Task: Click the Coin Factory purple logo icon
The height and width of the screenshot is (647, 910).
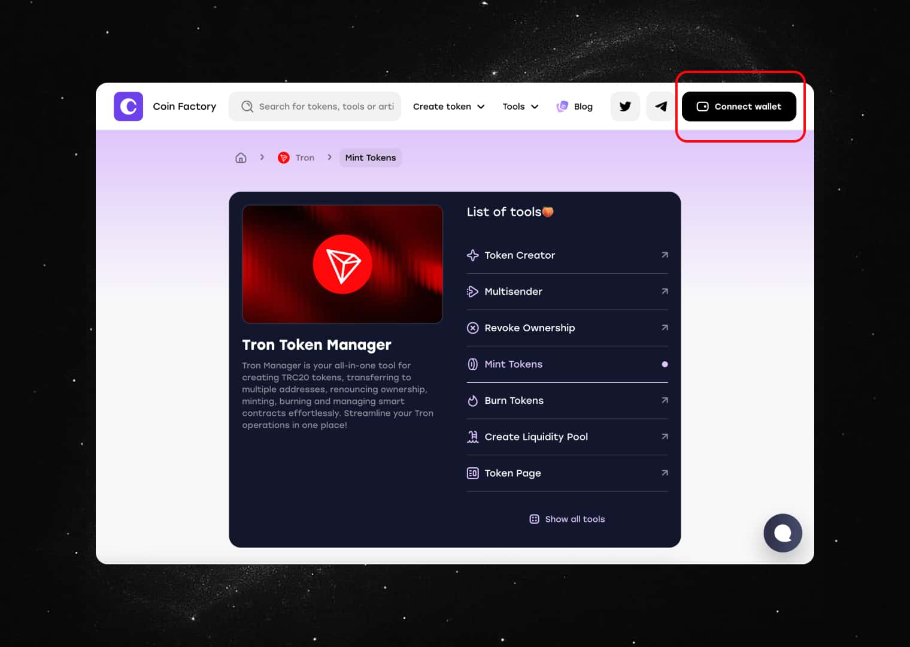Action: pos(128,107)
